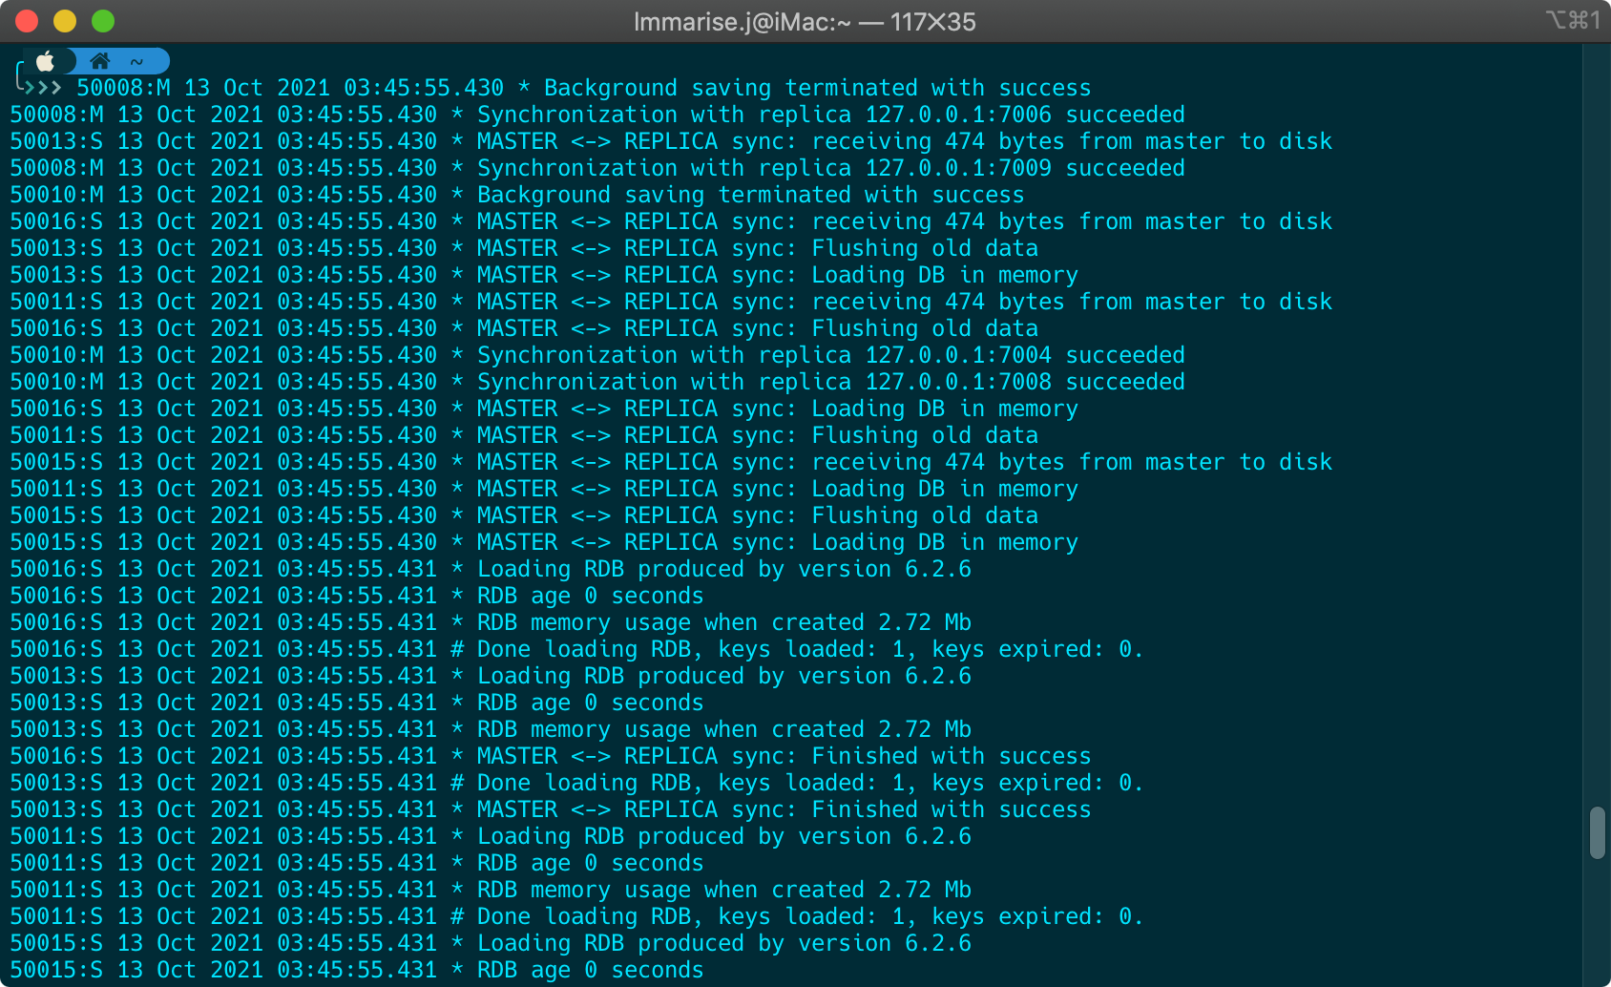Click the line ending replica 127.0.0.1:7006 succeeded
The height and width of the screenshot is (987, 1611).
(597, 115)
